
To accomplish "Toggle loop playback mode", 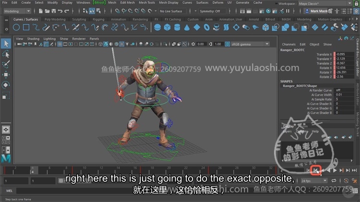I will tap(334, 181).
